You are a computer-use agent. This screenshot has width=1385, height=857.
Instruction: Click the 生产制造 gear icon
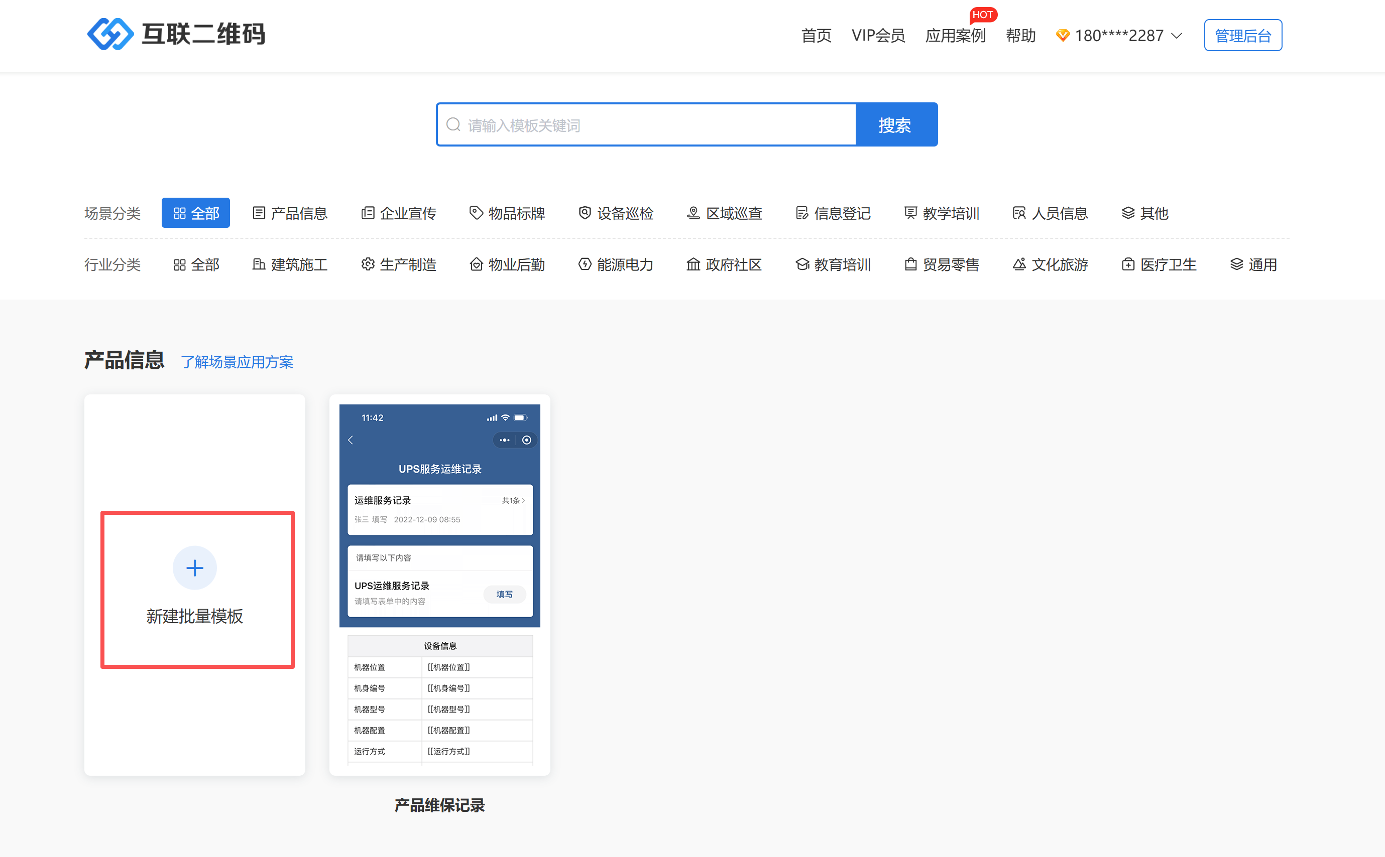tap(368, 265)
